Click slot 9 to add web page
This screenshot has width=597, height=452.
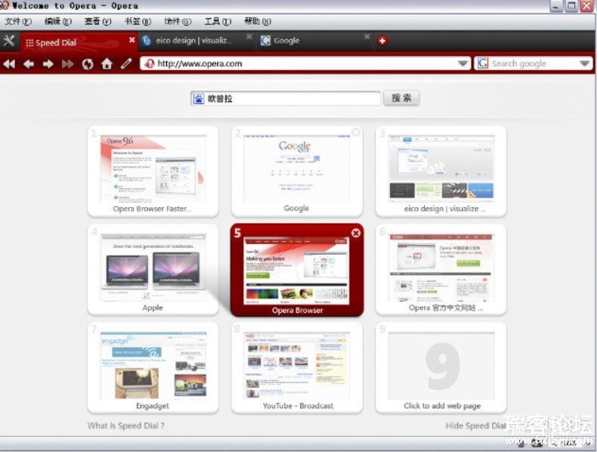441,368
